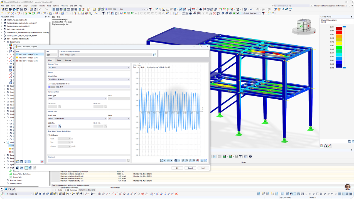Screen dimensions: 354x199
Task: Open the Horizontal Axis Result type Time dropdown
Action: pos(77,99)
